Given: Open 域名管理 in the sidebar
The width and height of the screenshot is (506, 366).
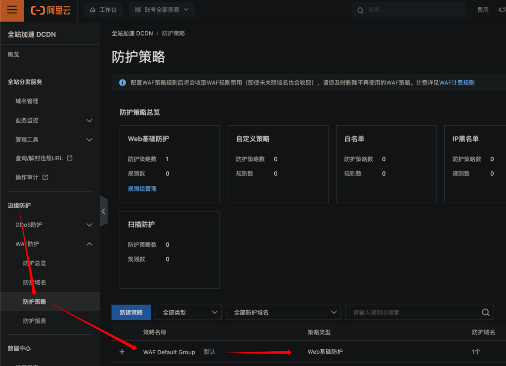Looking at the screenshot, I should tap(27, 101).
